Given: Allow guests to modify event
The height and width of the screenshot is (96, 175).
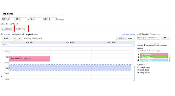Looking at the screenshot, I should coord(138,67).
